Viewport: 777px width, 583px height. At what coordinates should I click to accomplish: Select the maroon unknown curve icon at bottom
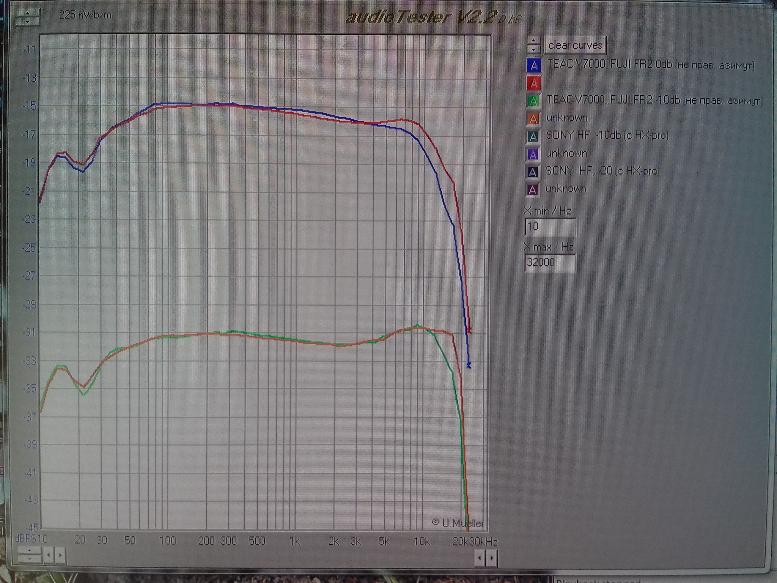pos(532,189)
